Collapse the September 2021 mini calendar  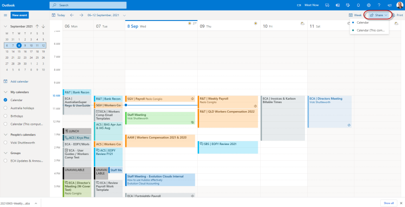(x=5, y=26)
